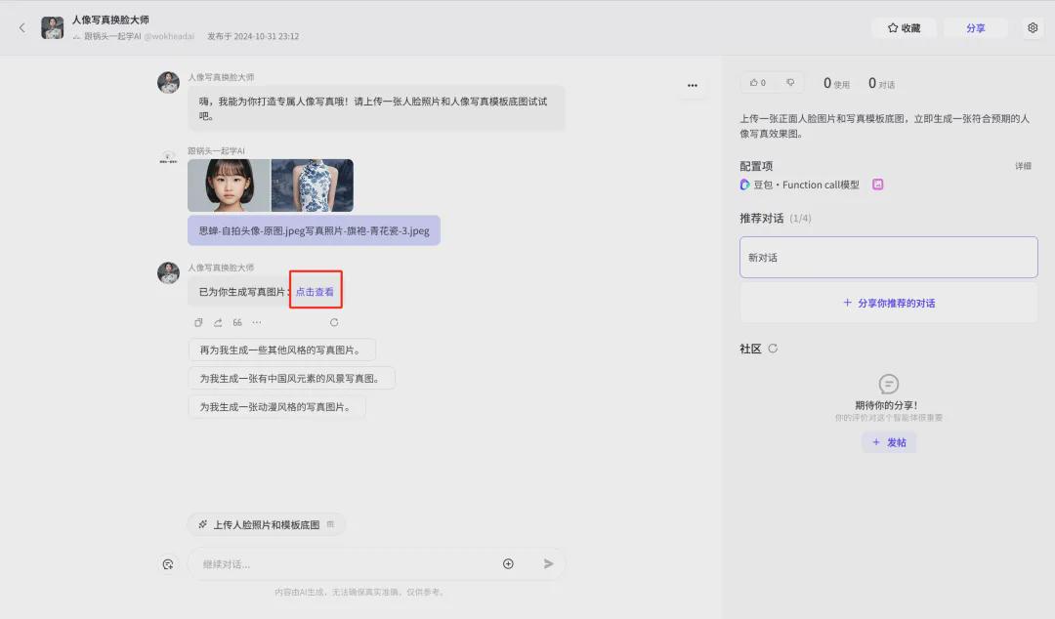This screenshot has width=1055, height=619.
Task: Click the pink image plugin icon
Action: [x=878, y=185]
